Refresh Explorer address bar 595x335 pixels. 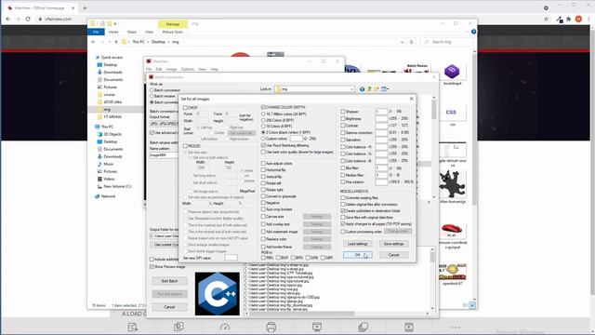[x=411, y=42]
